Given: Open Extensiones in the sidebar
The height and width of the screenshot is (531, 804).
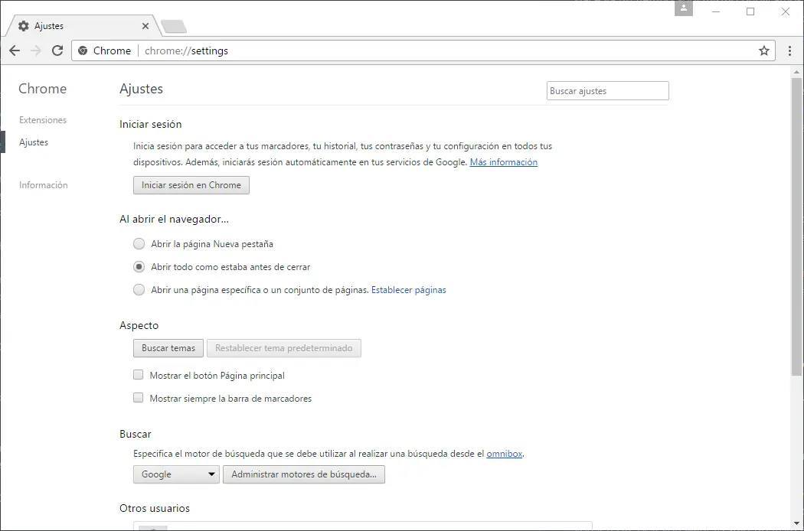Looking at the screenshot, I should [x=43, y=120].
